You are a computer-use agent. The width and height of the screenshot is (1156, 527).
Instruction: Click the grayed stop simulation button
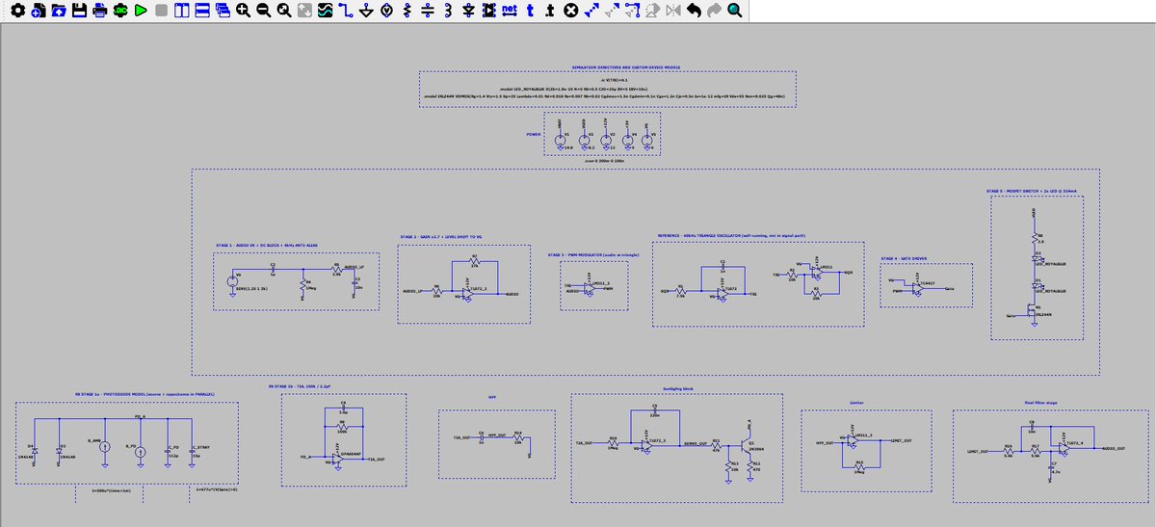coord(162,11)
